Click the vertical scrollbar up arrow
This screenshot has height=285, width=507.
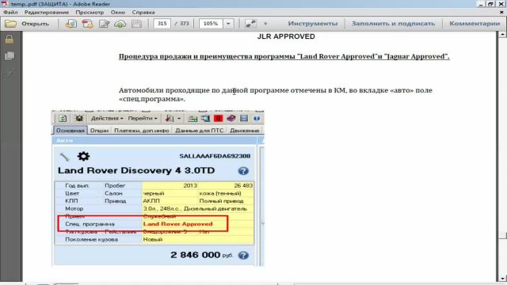click(x=502, y=34)
